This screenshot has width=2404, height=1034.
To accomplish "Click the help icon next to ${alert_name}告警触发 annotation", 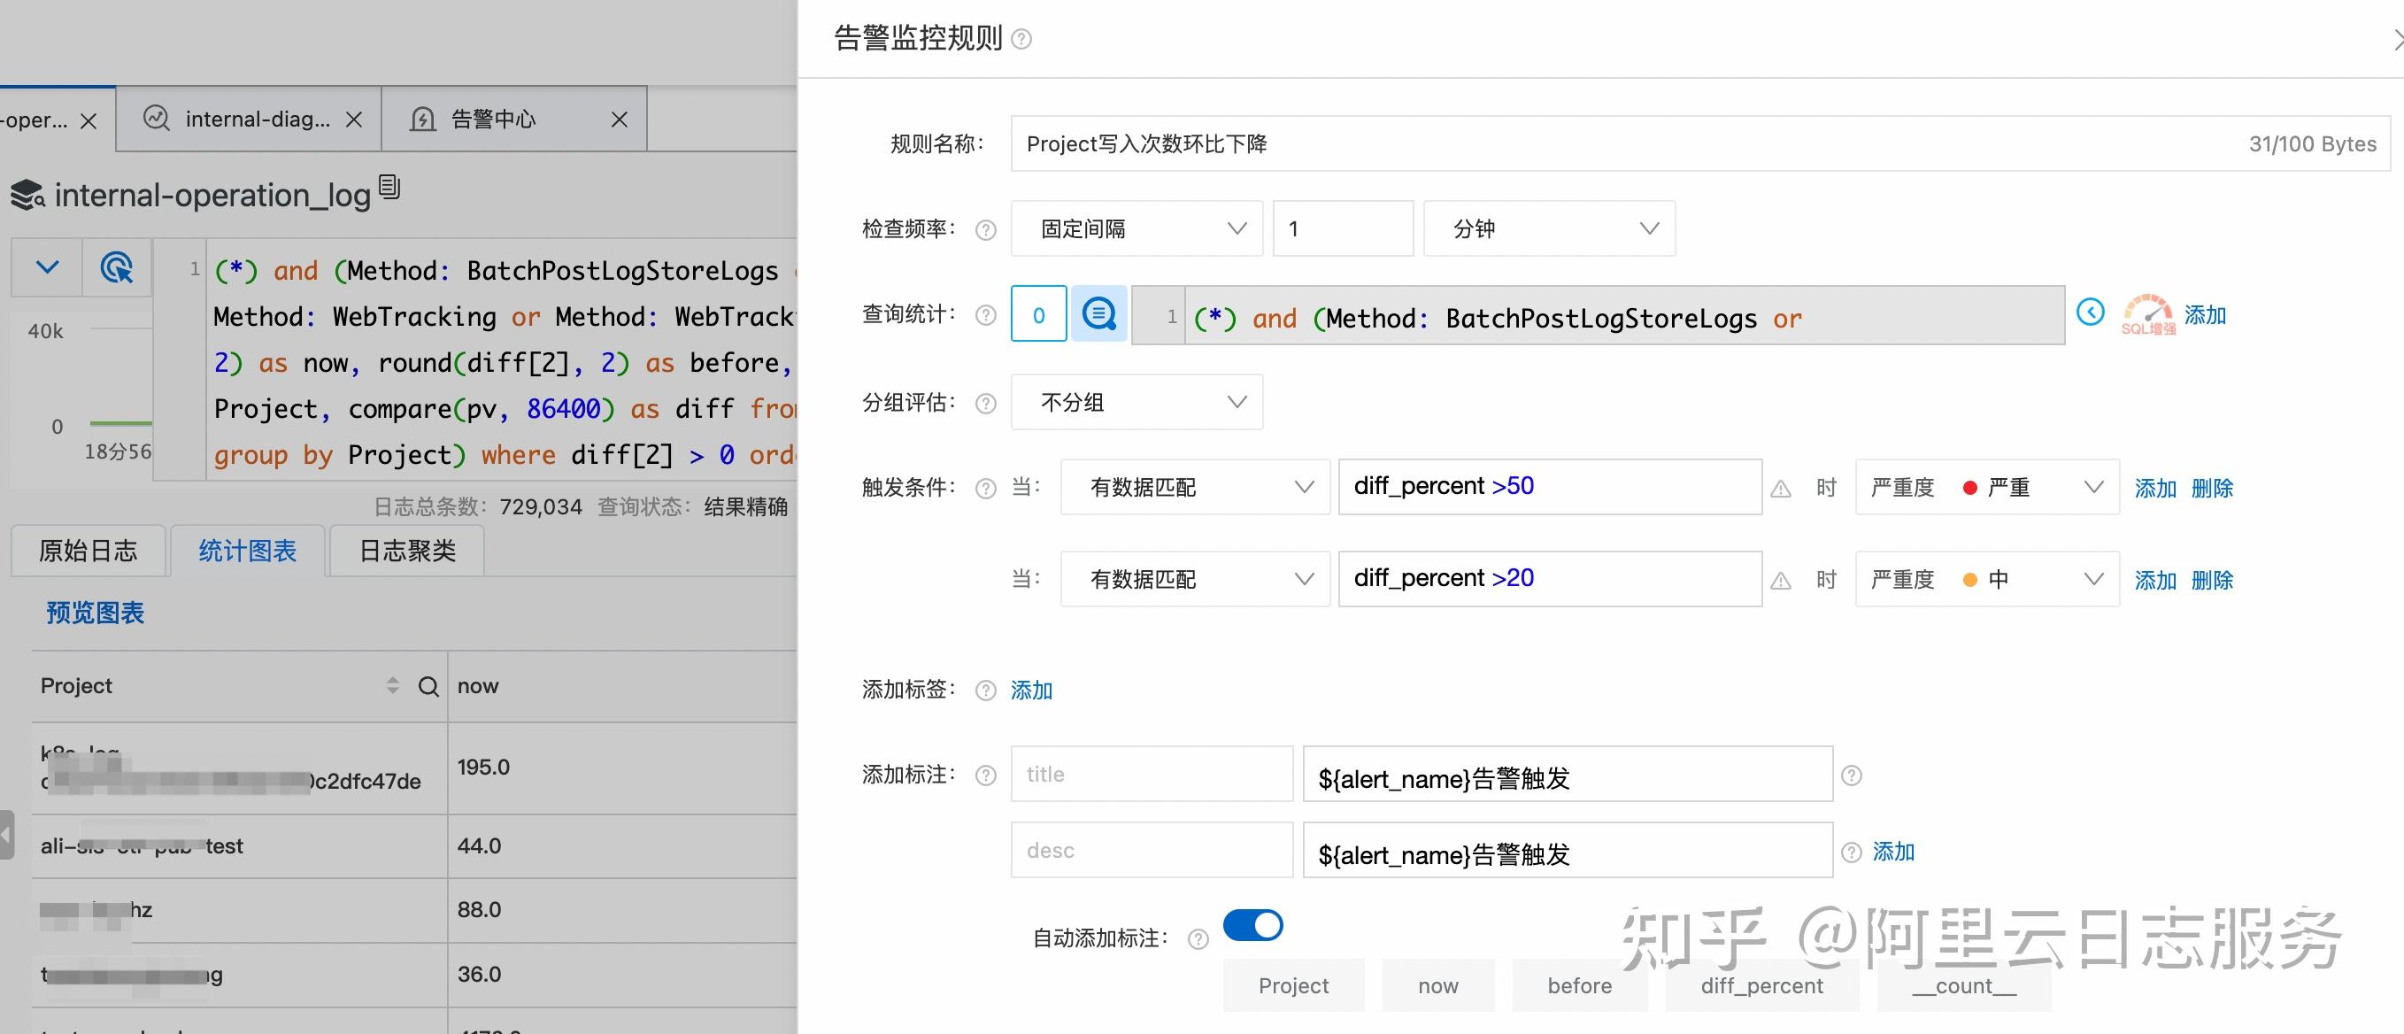I will coord(1851,775).
